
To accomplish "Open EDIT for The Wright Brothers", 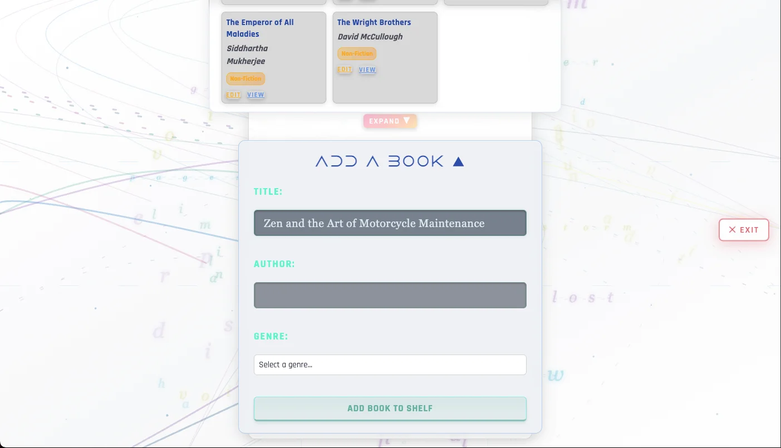I will [x=344, y=70].
